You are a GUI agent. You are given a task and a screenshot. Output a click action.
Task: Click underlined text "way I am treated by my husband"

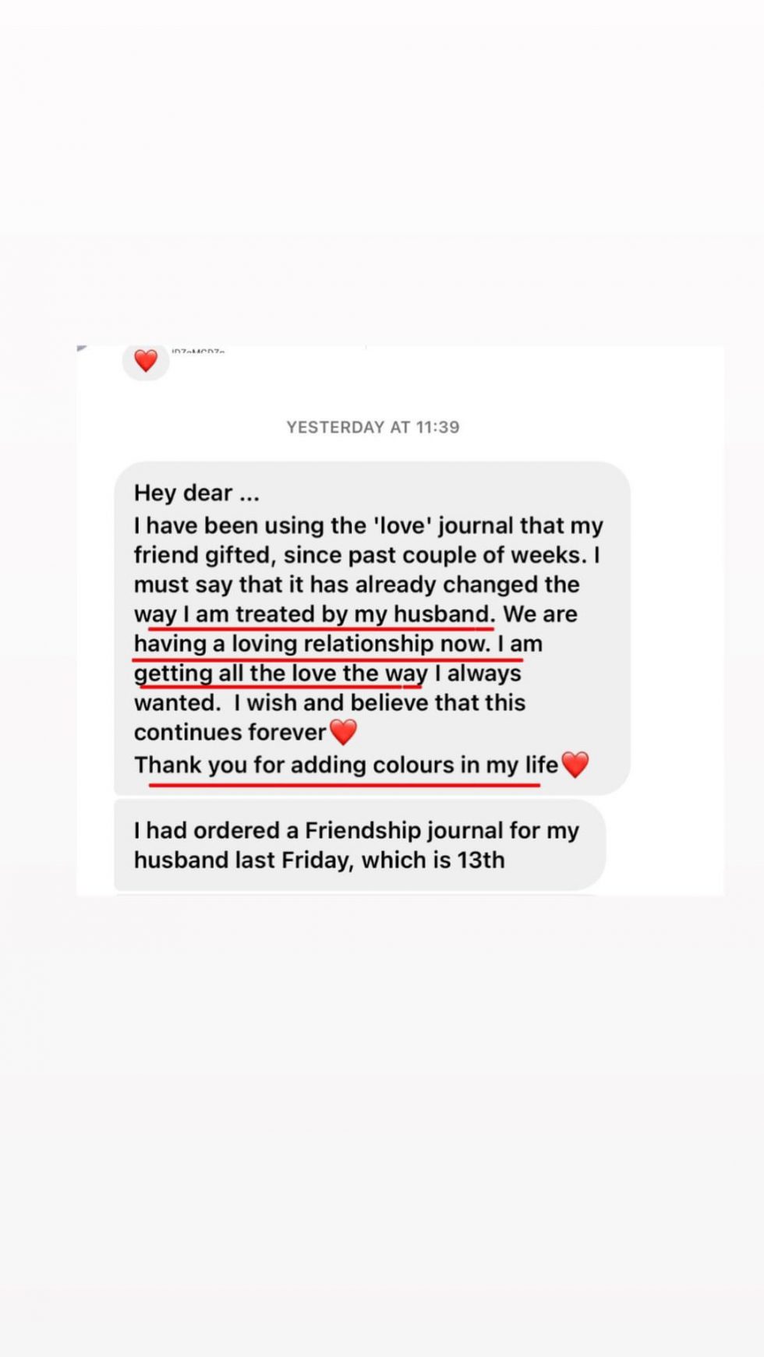tap(313, 614)
